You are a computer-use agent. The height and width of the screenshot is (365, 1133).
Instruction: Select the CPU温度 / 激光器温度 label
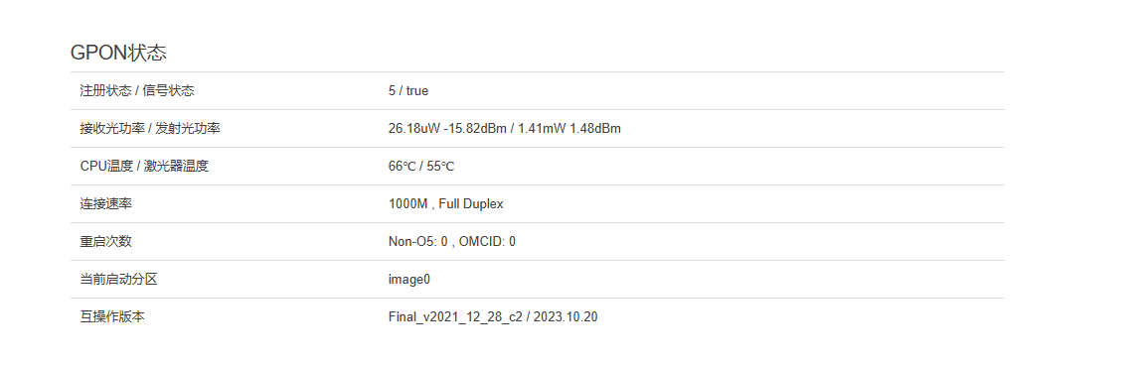[144, 166]
